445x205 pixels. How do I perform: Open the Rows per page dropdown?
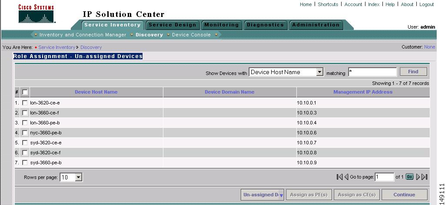click(x=71, y=178)
